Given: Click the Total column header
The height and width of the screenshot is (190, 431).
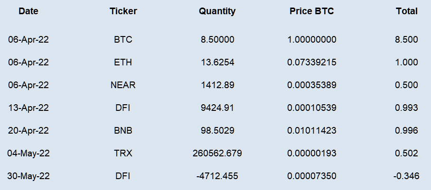Looking at the screenshot, I should tap(406, 11).
